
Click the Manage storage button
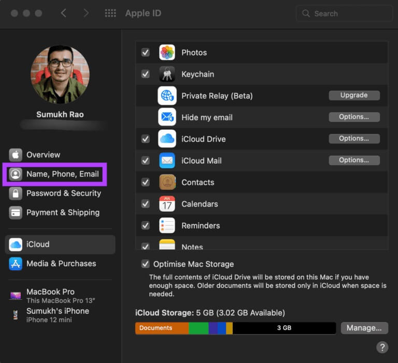point(364,328)
